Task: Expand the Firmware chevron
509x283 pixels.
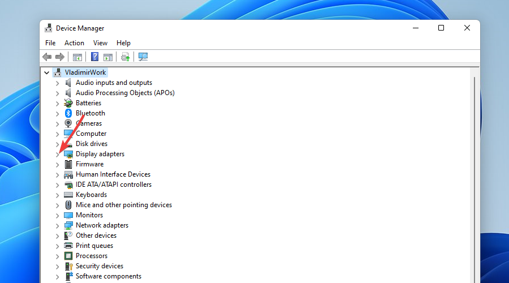Action: click(58, 165)
